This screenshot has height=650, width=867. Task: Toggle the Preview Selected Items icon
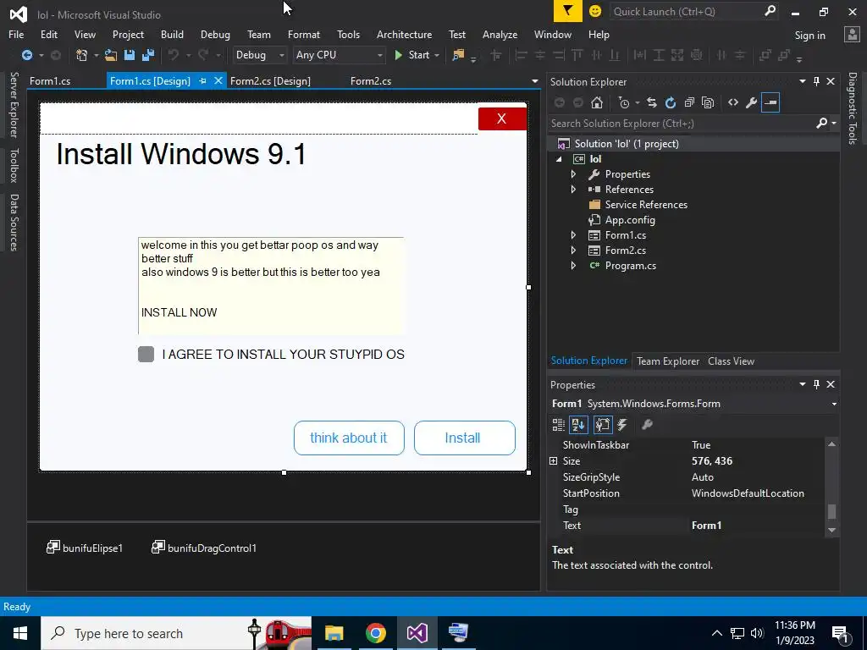point(770,102)
